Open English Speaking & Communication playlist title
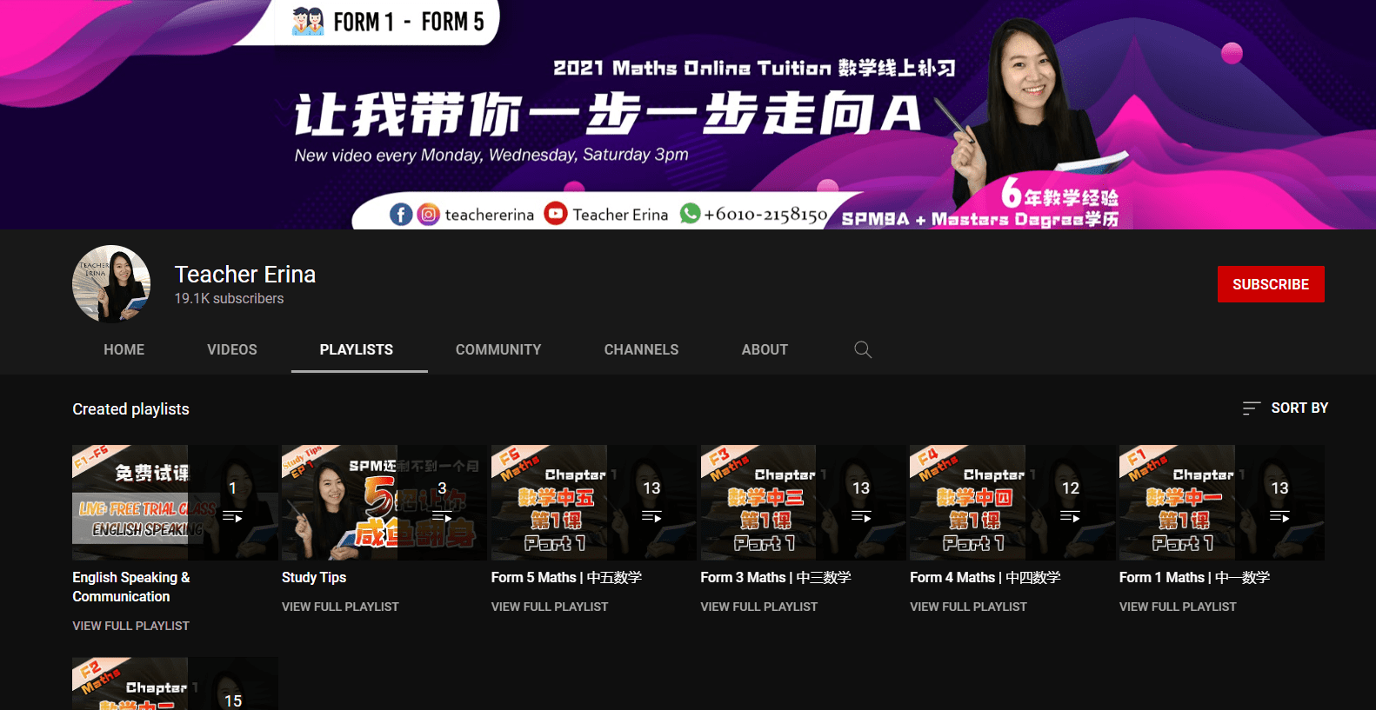Viewport: 1376px width, 710px height. [131, 587]
